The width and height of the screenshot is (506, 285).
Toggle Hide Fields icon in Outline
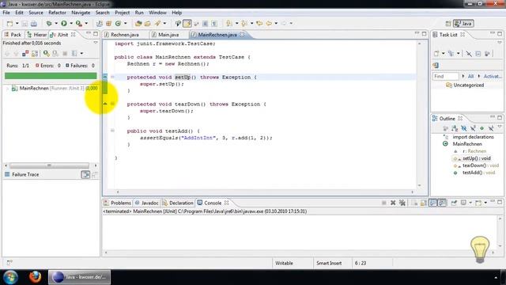tap(464, 128)
